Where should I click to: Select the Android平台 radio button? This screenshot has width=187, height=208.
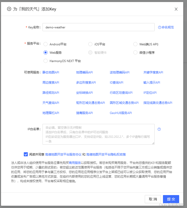pyautogui.click(x=46, y=44)
